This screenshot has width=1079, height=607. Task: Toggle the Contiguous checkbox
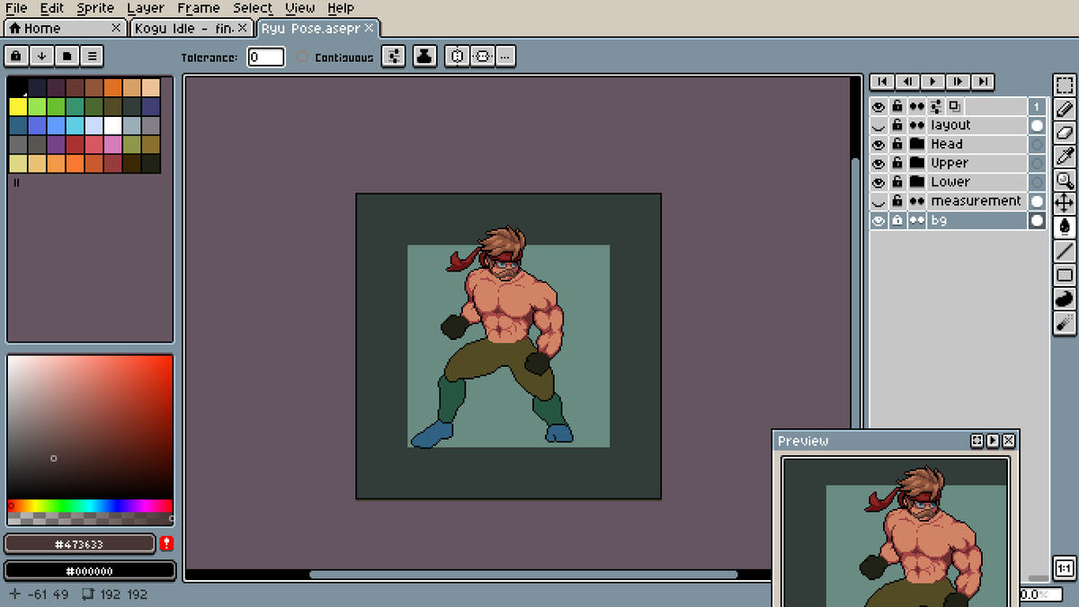point(303,57)
